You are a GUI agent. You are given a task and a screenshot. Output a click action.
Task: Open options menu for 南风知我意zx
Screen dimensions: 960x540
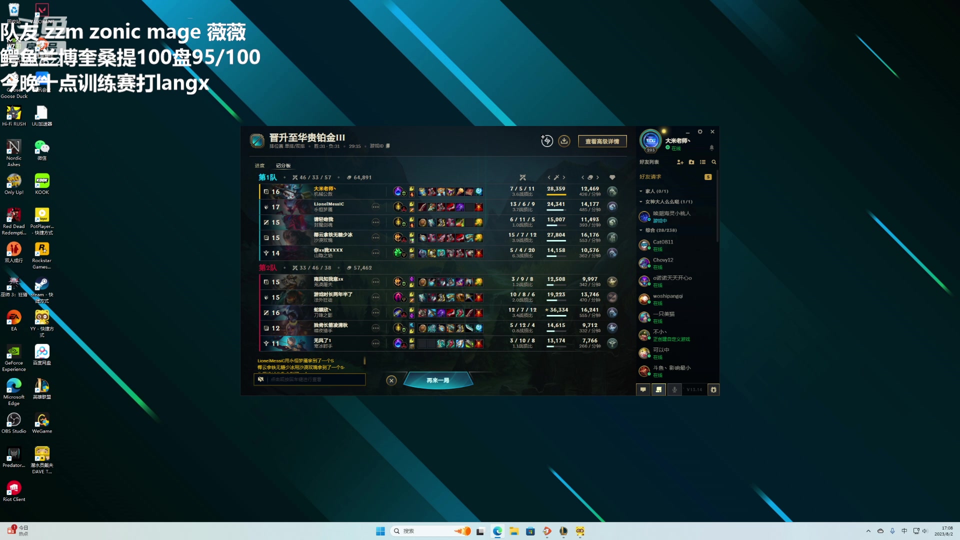pos(375,282)
